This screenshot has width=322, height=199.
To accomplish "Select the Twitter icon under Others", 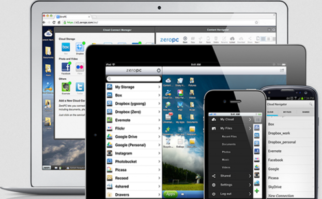I will pos(80,87).
